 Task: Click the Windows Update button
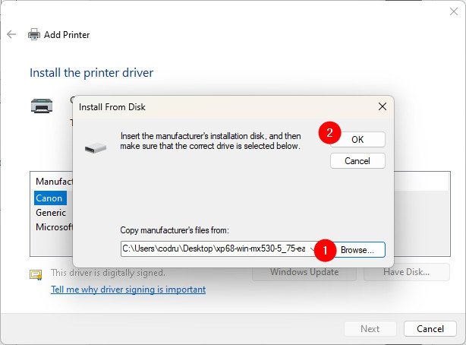pos(304,272)
